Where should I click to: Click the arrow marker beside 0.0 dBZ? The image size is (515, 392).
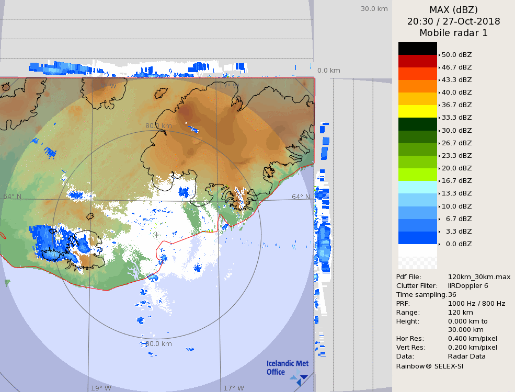point(439,244)
